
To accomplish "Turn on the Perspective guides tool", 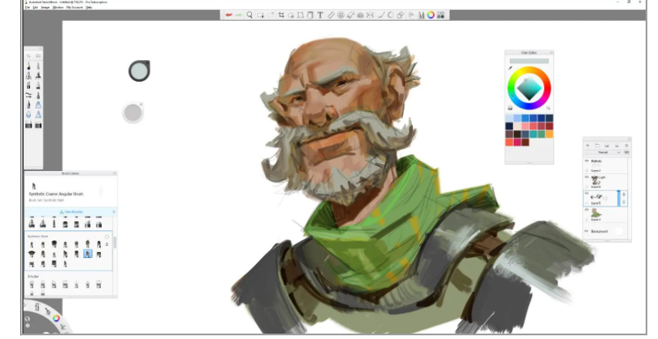I will 360,15.
